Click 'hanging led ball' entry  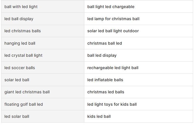click(x=20, y=43)
